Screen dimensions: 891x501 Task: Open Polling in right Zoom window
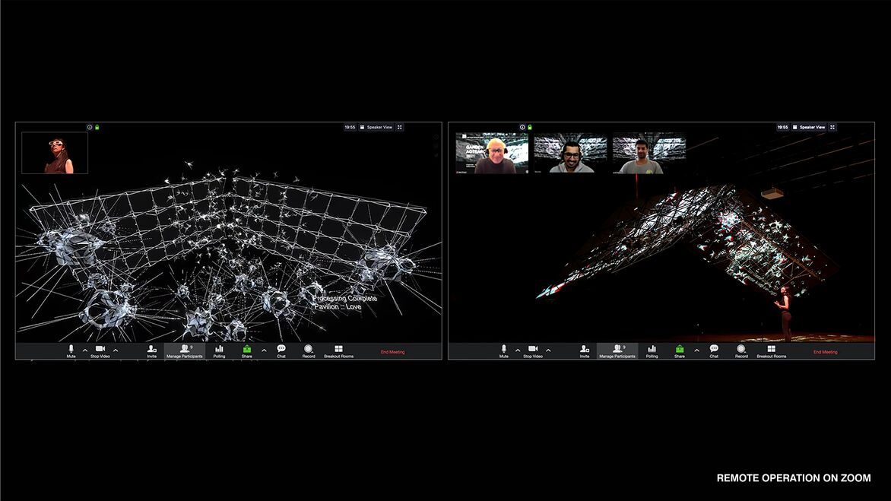pos(652,350)
